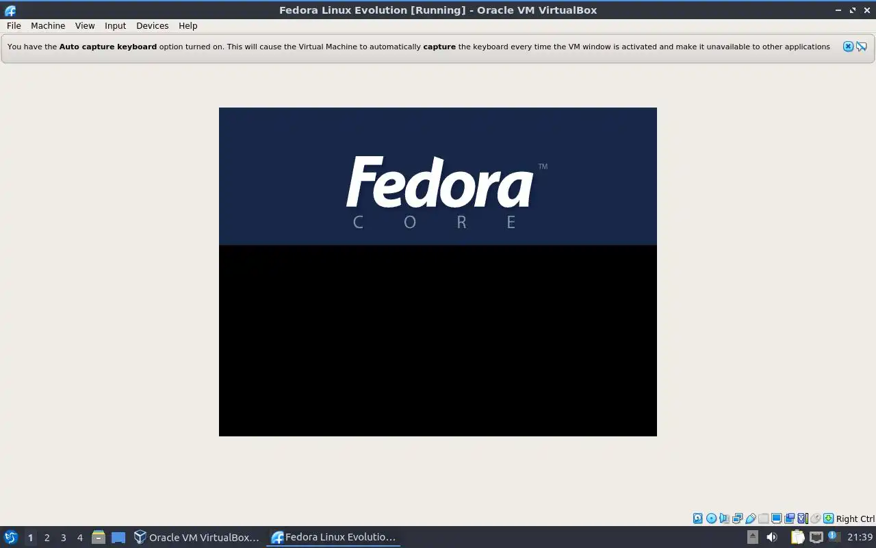The width and height of the screenshot is (876, 548).
Task: Maximize the VirtualBox VM window
Action: click(853, 10)
